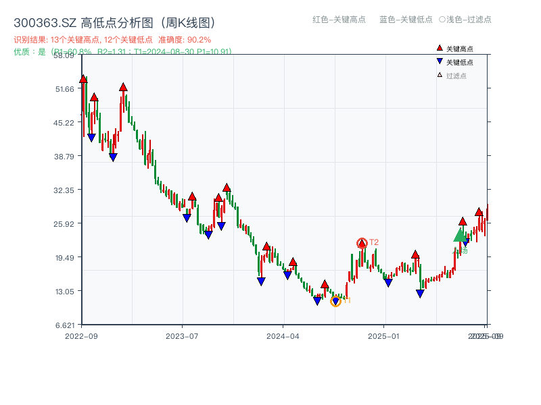Select the large green entry triangle marked 入场

[x=459, y=238]
